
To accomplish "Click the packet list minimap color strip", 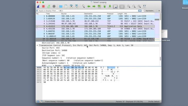I will coord(157,27).
